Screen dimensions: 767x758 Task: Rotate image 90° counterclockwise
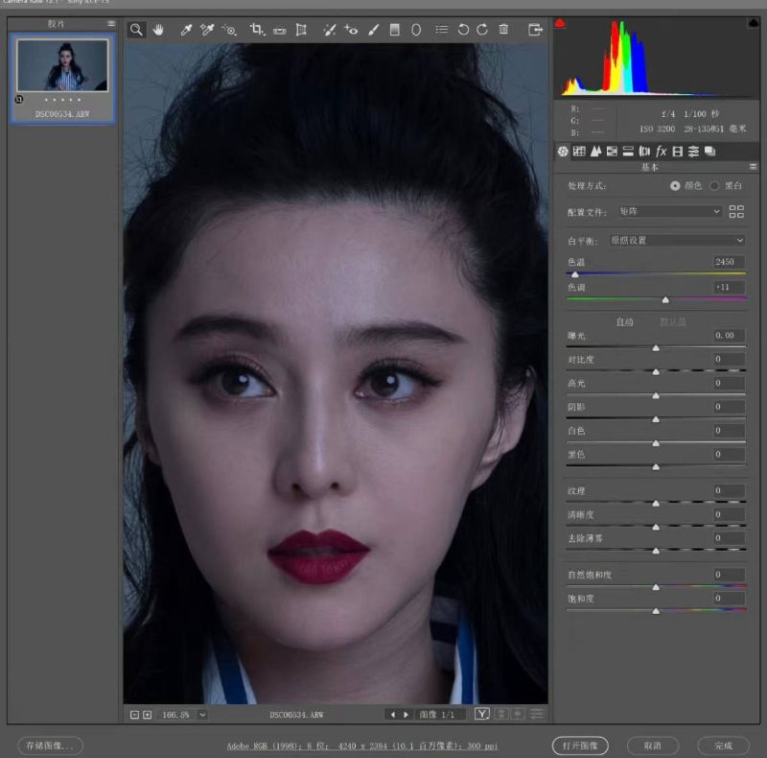click(463, 30)
